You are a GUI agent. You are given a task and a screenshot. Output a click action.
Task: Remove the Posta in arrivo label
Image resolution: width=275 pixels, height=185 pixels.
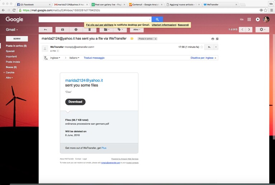156,39
